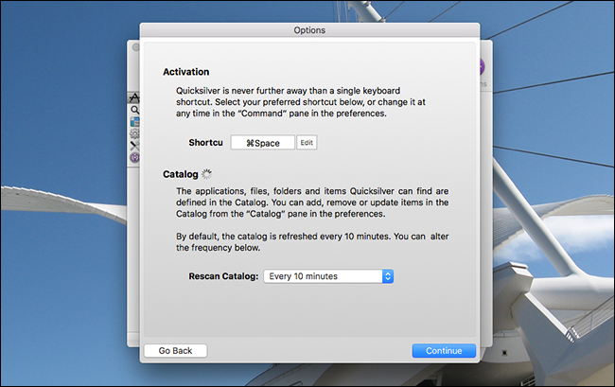The width and height of the screenshot is (615, 387).
Task: Click the gray window button in the background window
Action: (135, 47)
